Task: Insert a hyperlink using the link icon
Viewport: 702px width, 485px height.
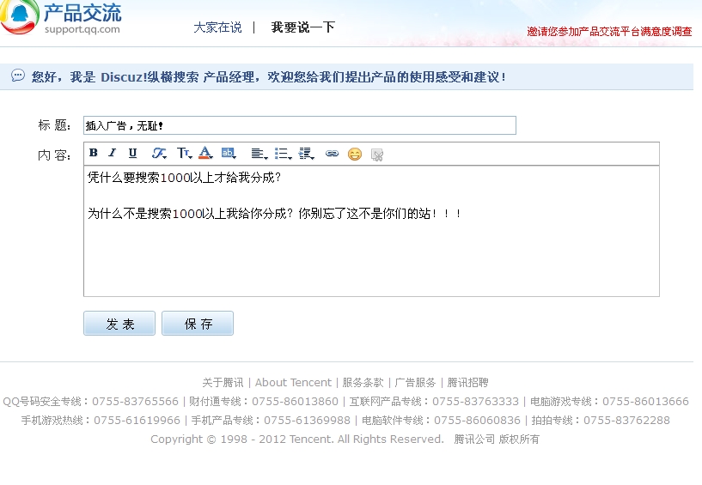Action: coord(332,154)
